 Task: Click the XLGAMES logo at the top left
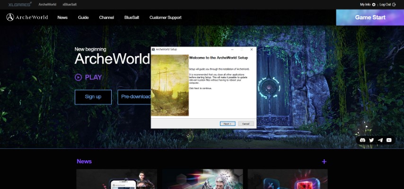tap(19, 4)
